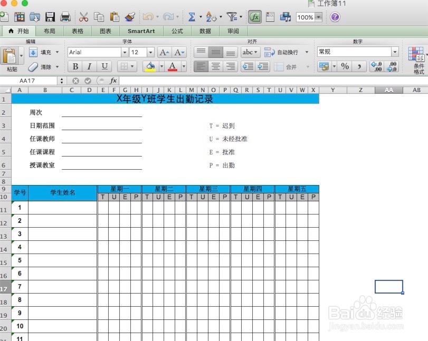Screen dimensions: 428x341
Task: Apply yellow fill color bucket
Action: click(150, 66)
